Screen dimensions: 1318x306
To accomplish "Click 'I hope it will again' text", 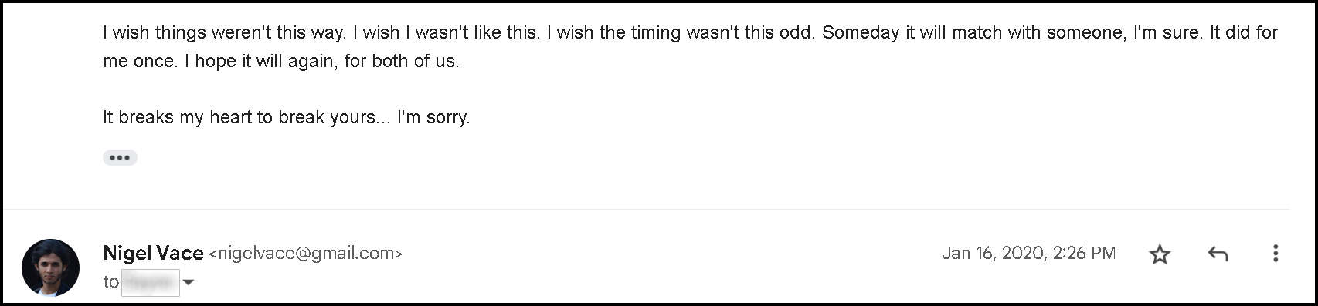I will pyautogui.click(x=262, y=62).
